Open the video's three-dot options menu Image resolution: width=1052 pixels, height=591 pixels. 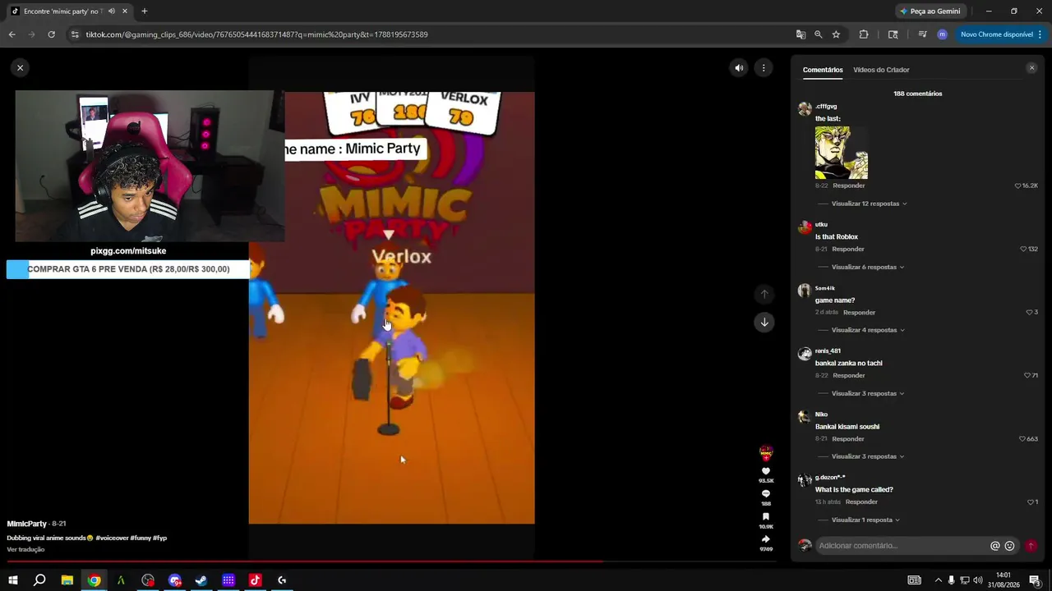click(x=764, y=68)
